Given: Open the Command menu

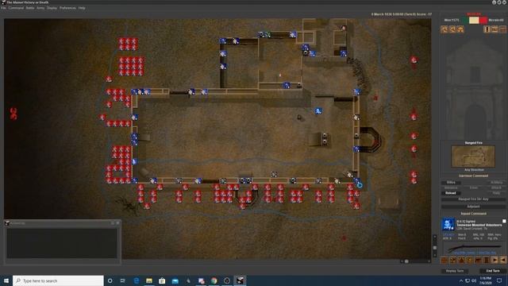Looking at the screenshot, I should [x=16, y=8].
